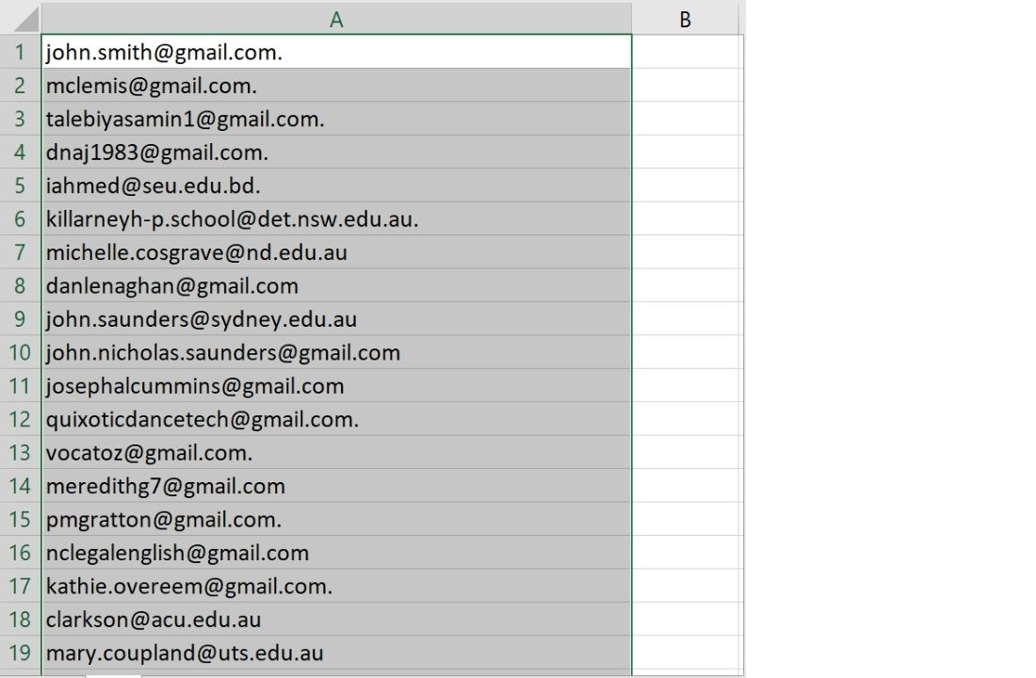Select row number 1
Screen dimensions: 1036x678
[x=19, y=53]
